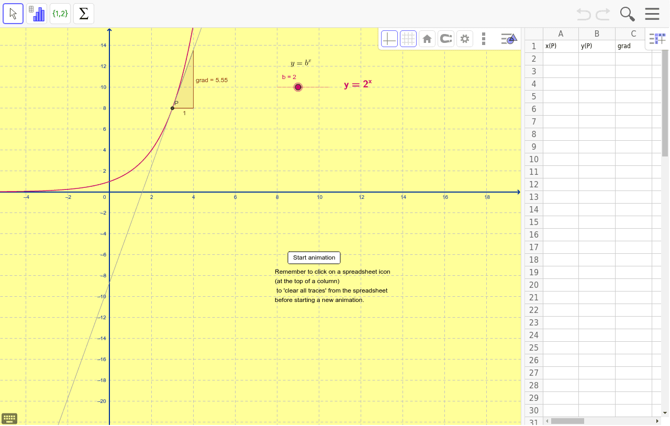Toggle the graphics style bar button
This screenshot has height=426, width=670.
pyautogui.click(x=509, y=38)
